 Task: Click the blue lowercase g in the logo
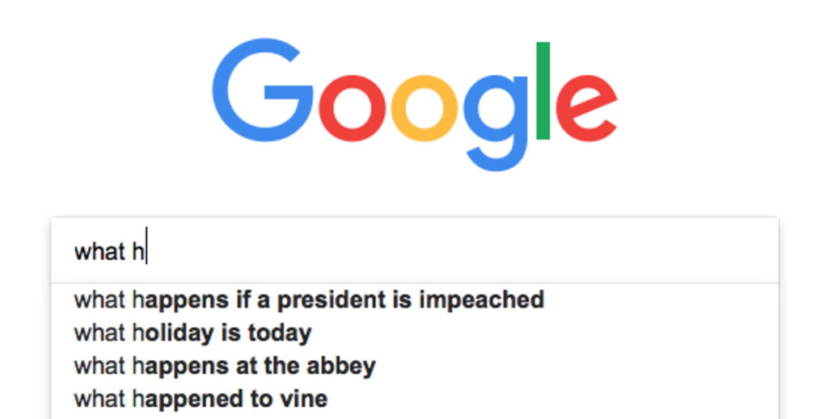[x=496, y=123]
